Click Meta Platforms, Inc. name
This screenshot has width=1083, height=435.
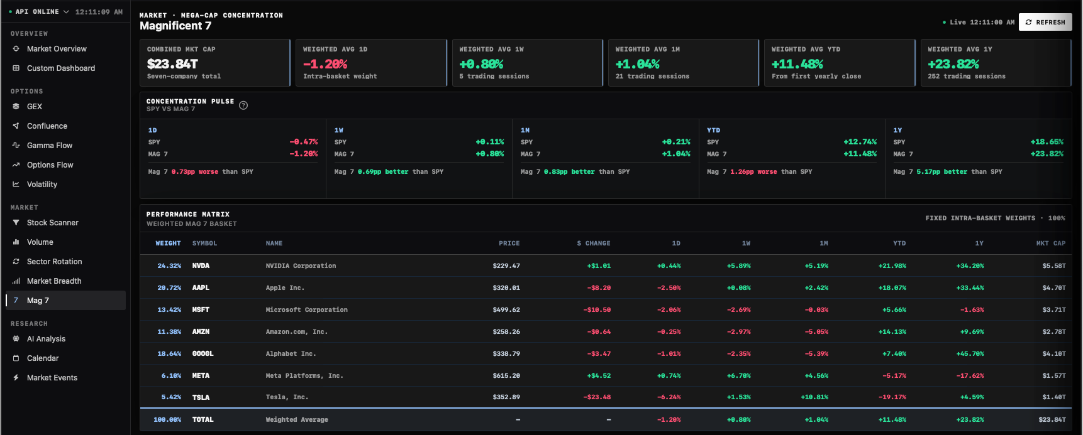pos(304,376)
